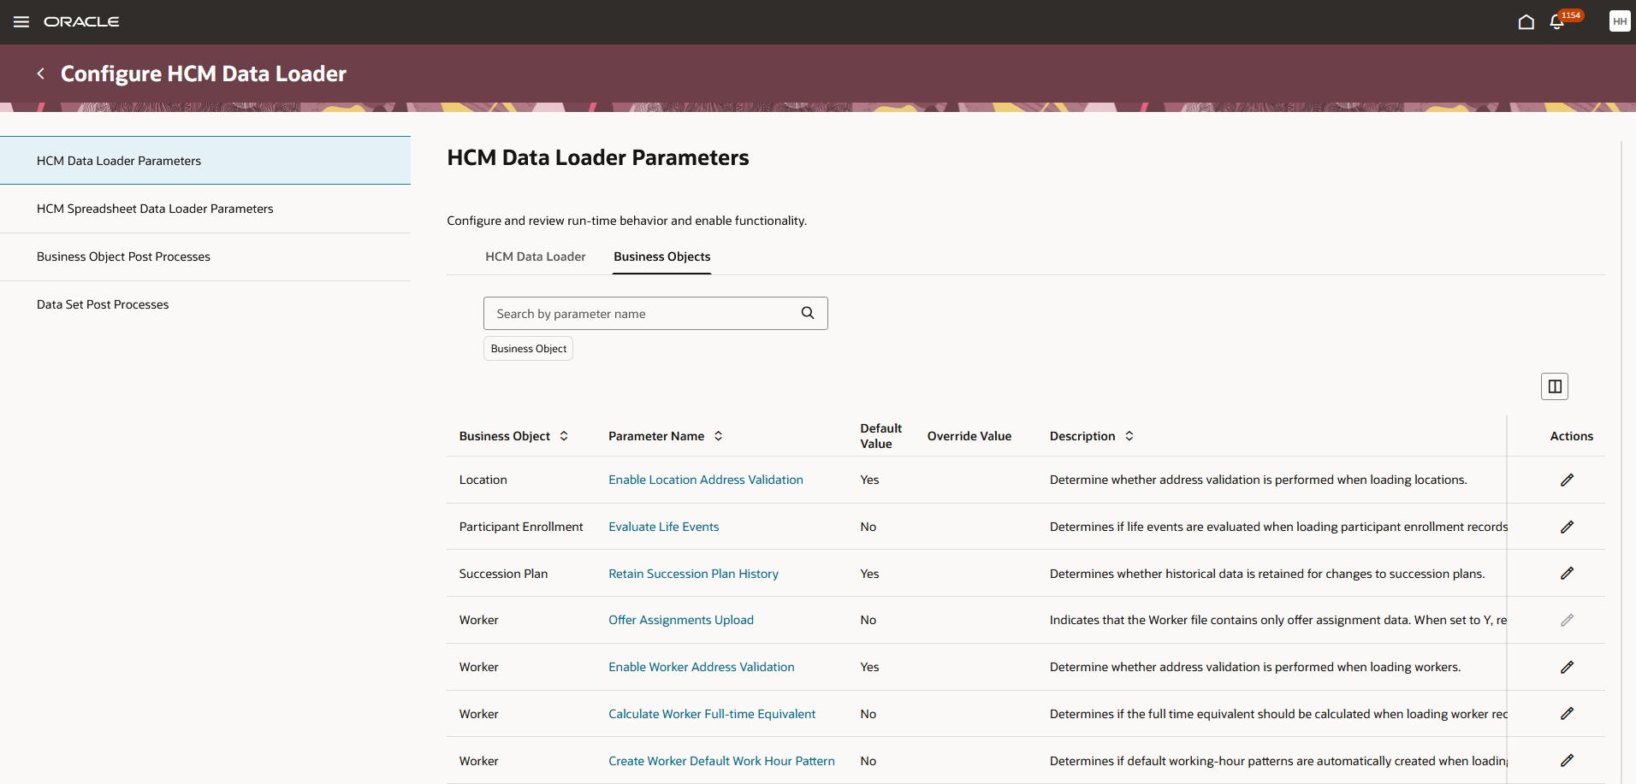Click the HCM Data Loader Parameters heading
This screenshot has width=1636, height=784.
(598, 158)
